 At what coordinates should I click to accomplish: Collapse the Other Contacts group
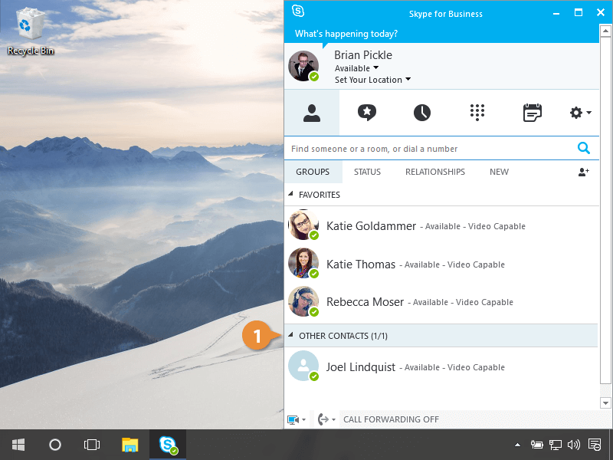pos(290,336)
